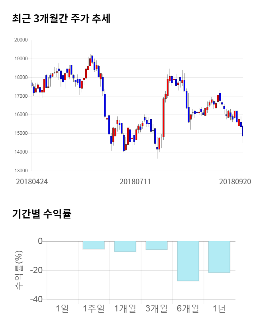The image size is (255, 323).
Task: Click the 20180920 end date label
Action: pos(235,181)
